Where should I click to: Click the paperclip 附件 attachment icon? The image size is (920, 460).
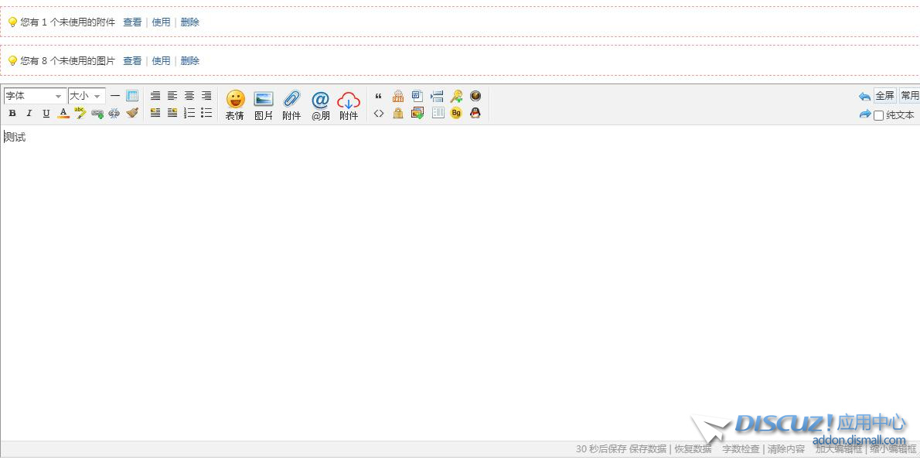coord(291,105)
